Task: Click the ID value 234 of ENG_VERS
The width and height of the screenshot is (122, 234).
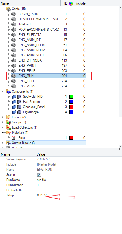Action: 64,86
